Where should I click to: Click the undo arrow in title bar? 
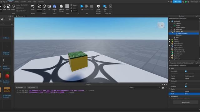pos(4,2)
